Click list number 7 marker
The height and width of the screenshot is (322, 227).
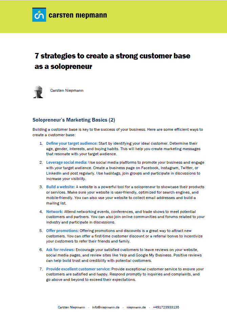pos(41,269)
